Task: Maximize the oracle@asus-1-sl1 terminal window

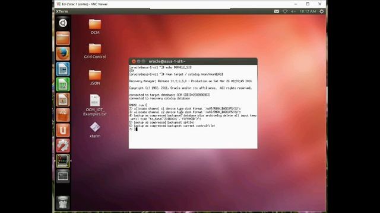Action: pos(144,62)
